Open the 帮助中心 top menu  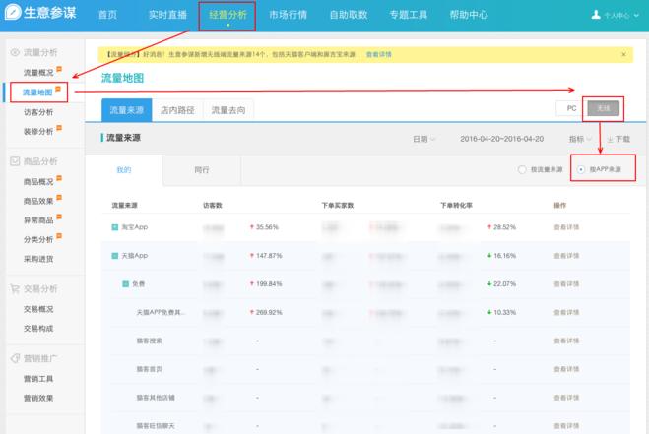click(469, 15)
